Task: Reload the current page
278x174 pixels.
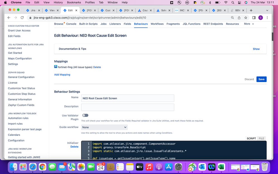Action: tap(22, 18)
